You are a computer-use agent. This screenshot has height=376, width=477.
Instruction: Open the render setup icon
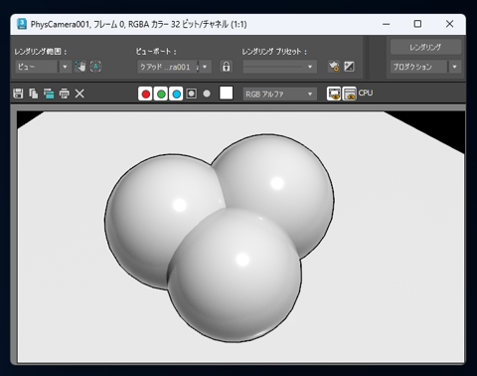(x=334, y=67)
